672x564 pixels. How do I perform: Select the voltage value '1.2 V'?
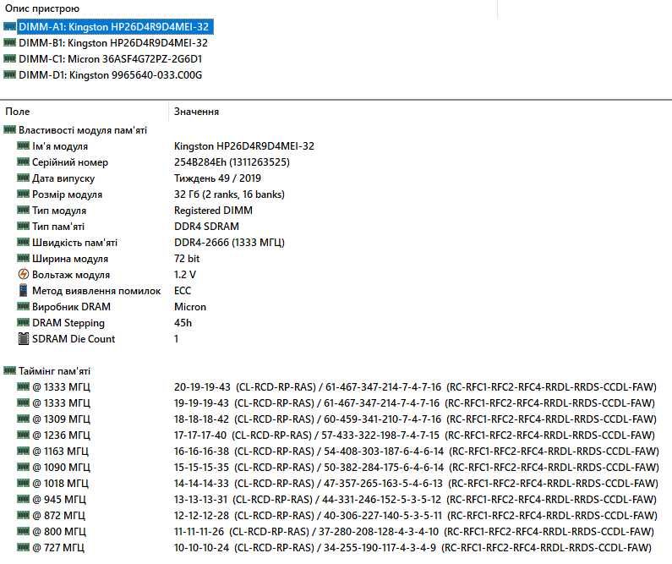[185, 275]
